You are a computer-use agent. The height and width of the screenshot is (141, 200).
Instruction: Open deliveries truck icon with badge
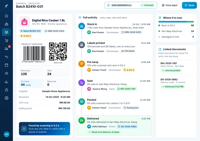7,49
